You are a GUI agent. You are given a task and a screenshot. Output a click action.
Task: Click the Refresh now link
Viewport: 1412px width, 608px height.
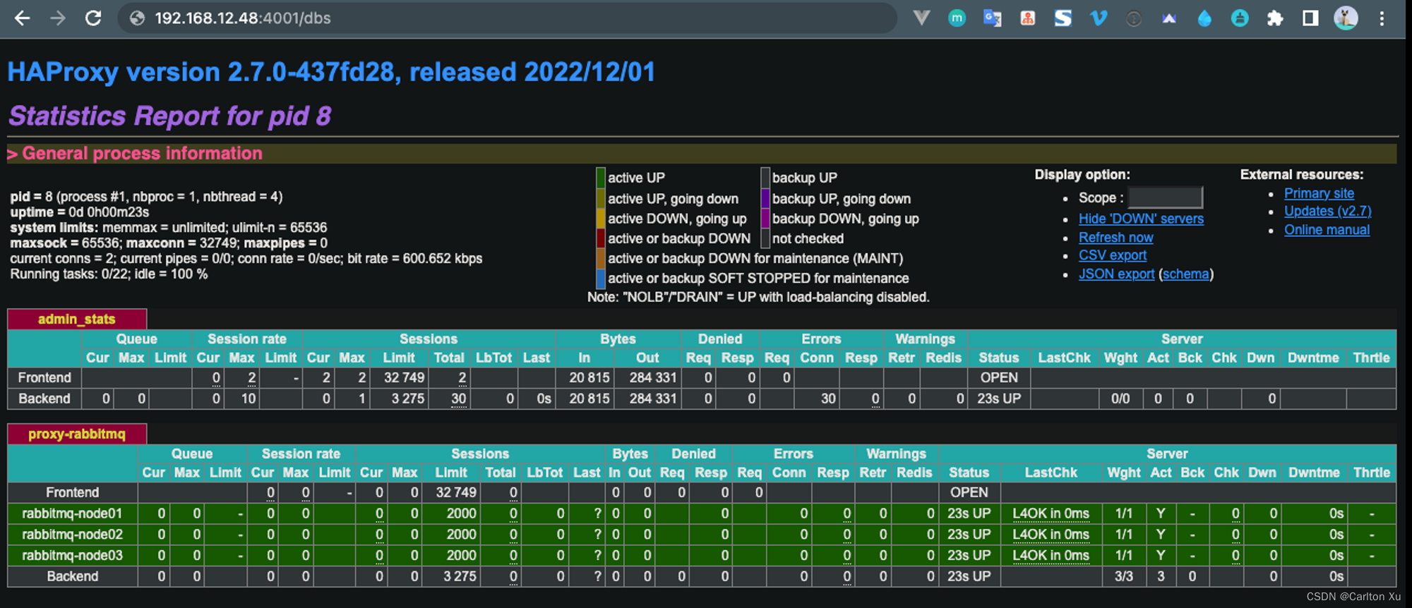click(1115, 238)
